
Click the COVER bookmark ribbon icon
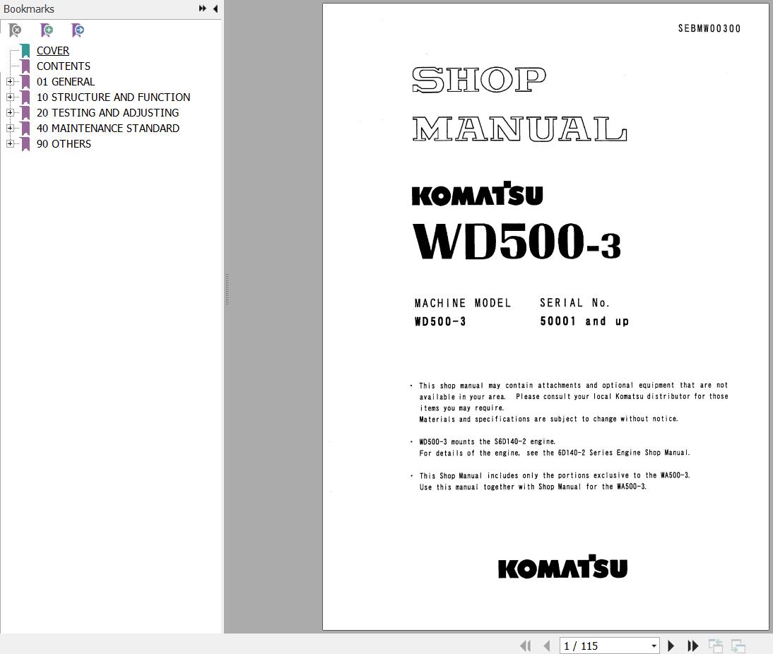(25, 51)
